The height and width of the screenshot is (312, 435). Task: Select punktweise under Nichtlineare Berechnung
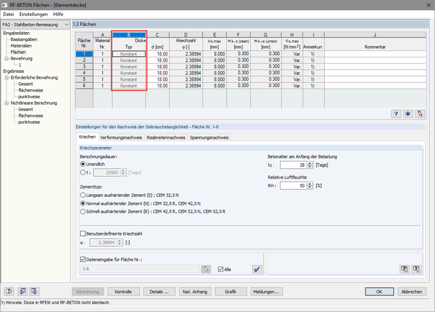point(29,122)
